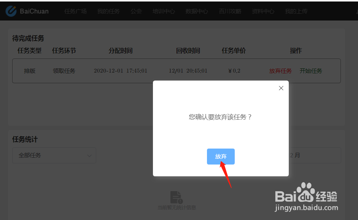Click the red 放弃任务 link
Viewport: 358px width, 220px height.
click(280, 71)
